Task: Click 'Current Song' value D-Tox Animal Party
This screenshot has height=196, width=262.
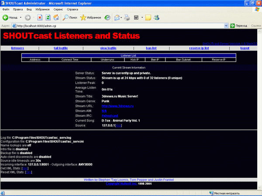Action: tap(121, 121)
